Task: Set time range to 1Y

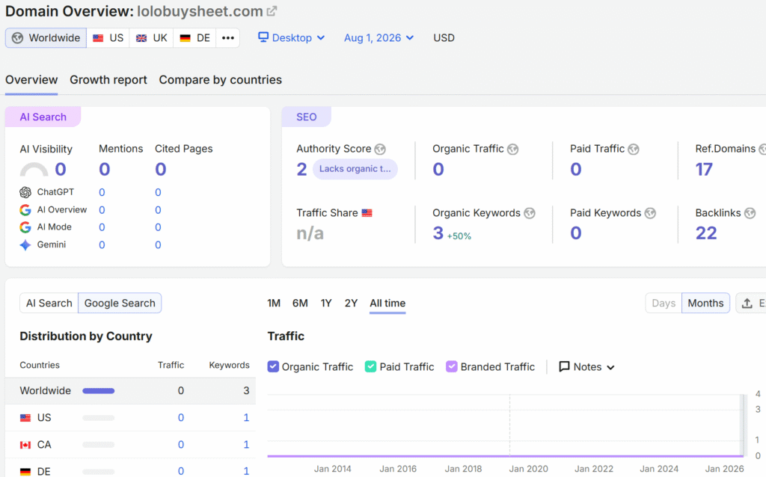Action: [326, 304]
